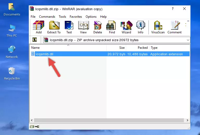Open the Tools menu
200x135 pixels.
click(x=62, y=17)
